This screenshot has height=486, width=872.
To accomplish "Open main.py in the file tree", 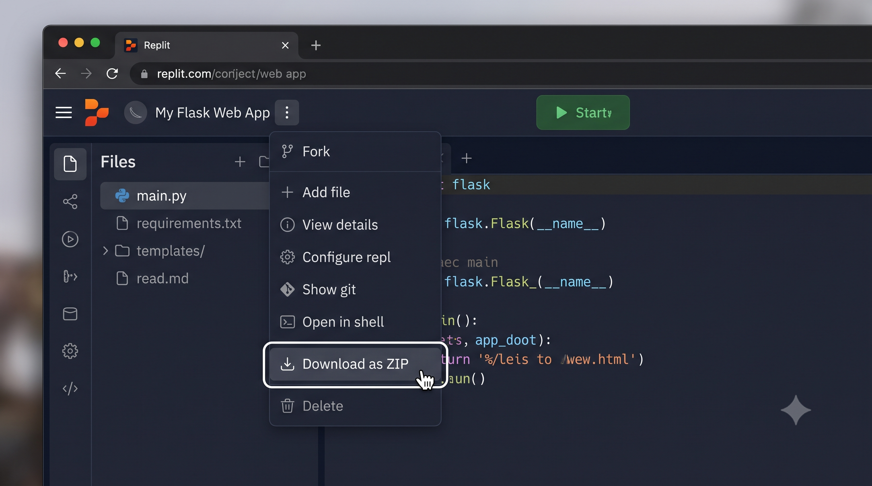I will click(x=185, y=196).
